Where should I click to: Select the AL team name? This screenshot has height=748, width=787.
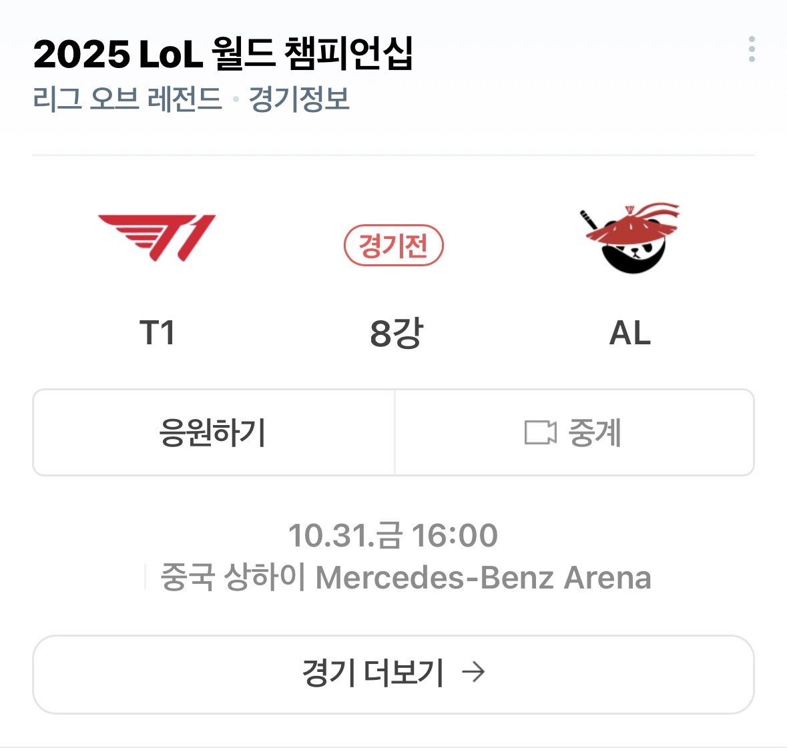[629, 333]
